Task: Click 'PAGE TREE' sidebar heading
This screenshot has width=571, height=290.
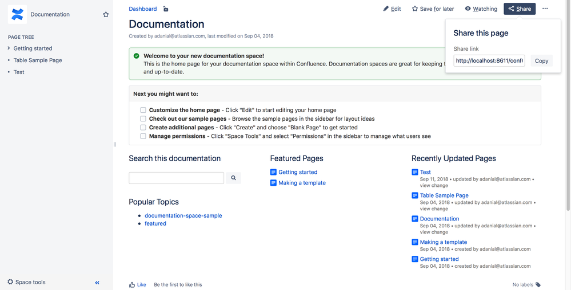Action: point(21,37)
